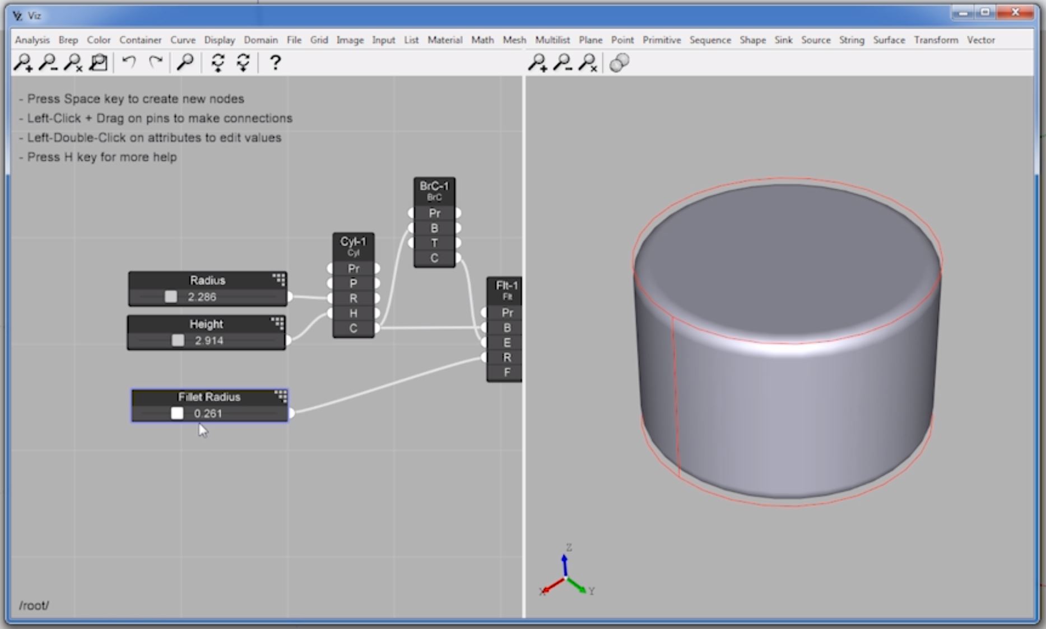Screen dimensions: 1046x629
Task: Click the C output pin on the Cyl-1 node
Action: [378, 328]
